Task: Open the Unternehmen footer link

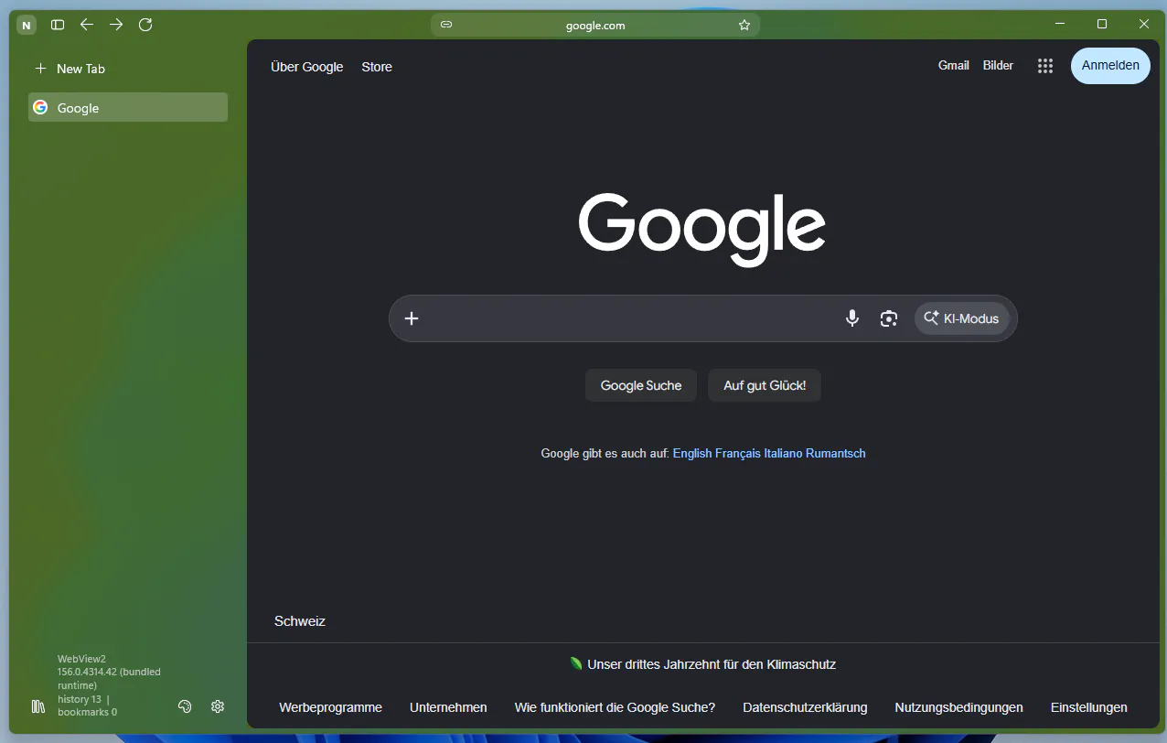Action: tap(448, 707)
